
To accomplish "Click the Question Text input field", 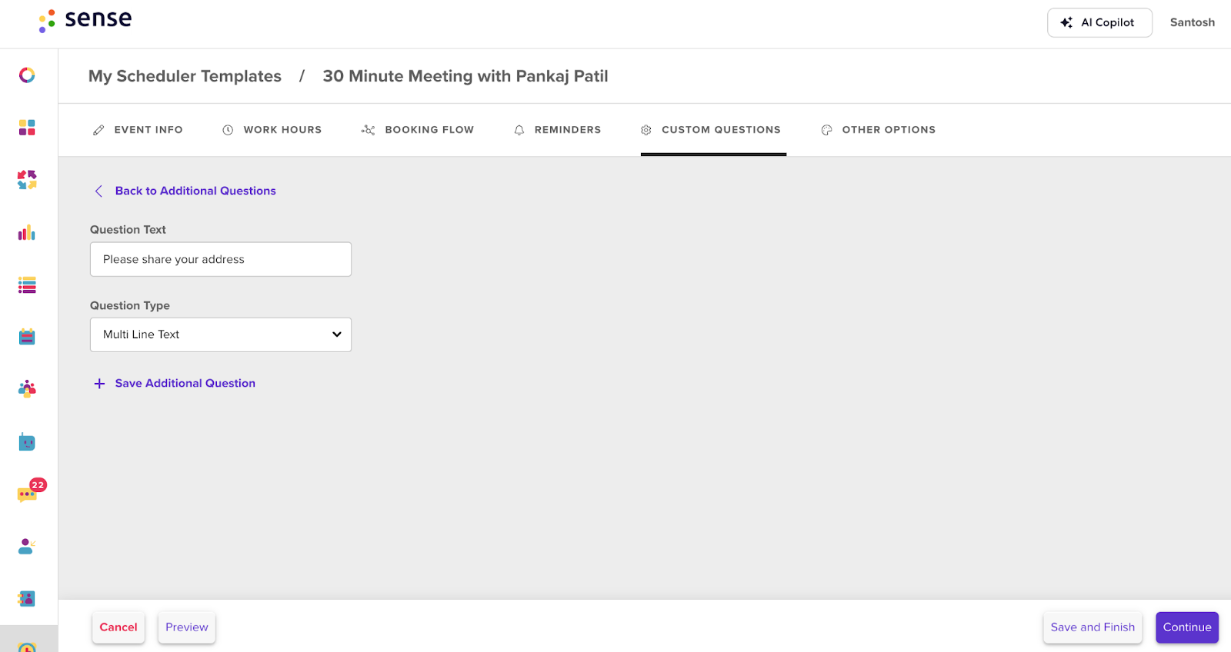I will [x=221, y=259].
